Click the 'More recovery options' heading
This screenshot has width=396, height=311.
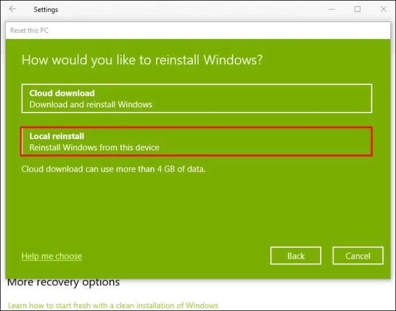pos(64,282)
